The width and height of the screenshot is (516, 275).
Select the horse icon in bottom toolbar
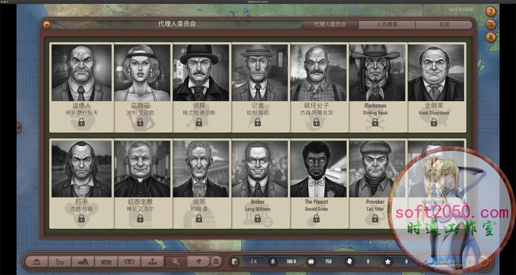82,261
